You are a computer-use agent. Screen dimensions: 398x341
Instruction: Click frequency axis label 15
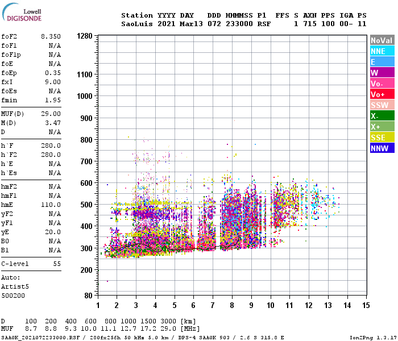pyautogui.click(x=366, y=305)
